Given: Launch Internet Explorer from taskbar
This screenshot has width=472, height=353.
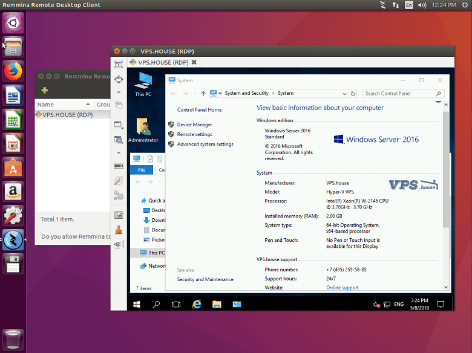Looking at the screenshot, I should coord(197,305).
